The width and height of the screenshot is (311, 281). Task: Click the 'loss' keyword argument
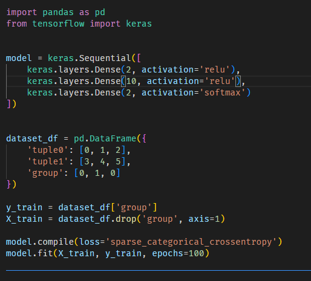pyautogui.click(x=90, y=242)
